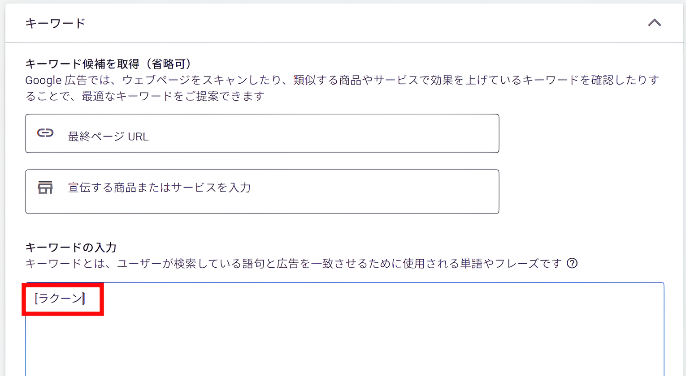Click the キーワードの入力 heading
Viewport: 686px width, 376px height.
point(71,247)
